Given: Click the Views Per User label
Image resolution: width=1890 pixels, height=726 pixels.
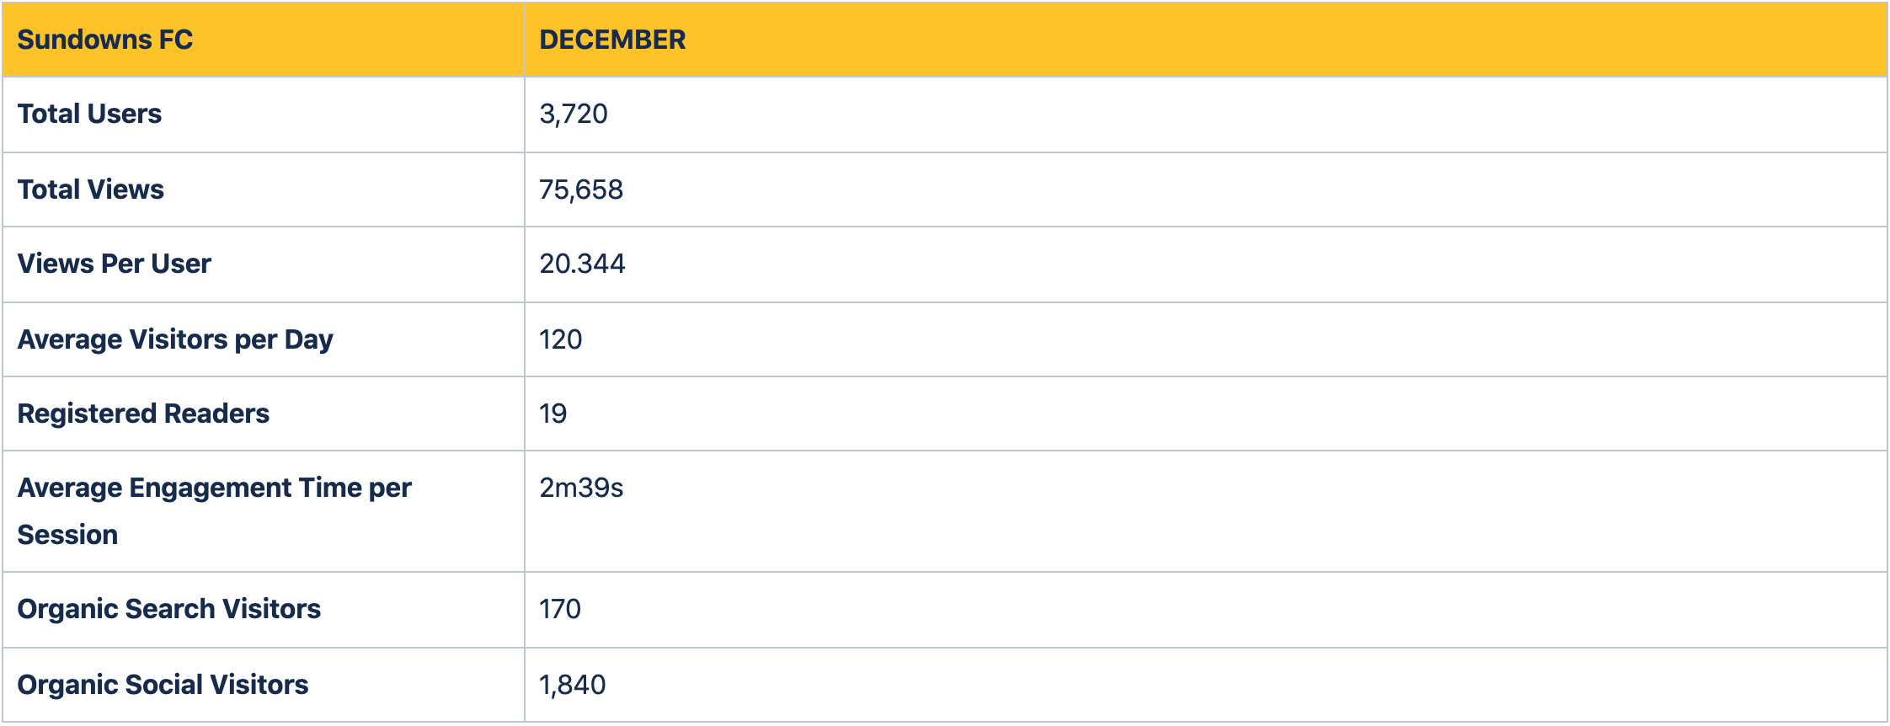Looking at the screenshot, I should pos(114,264).
